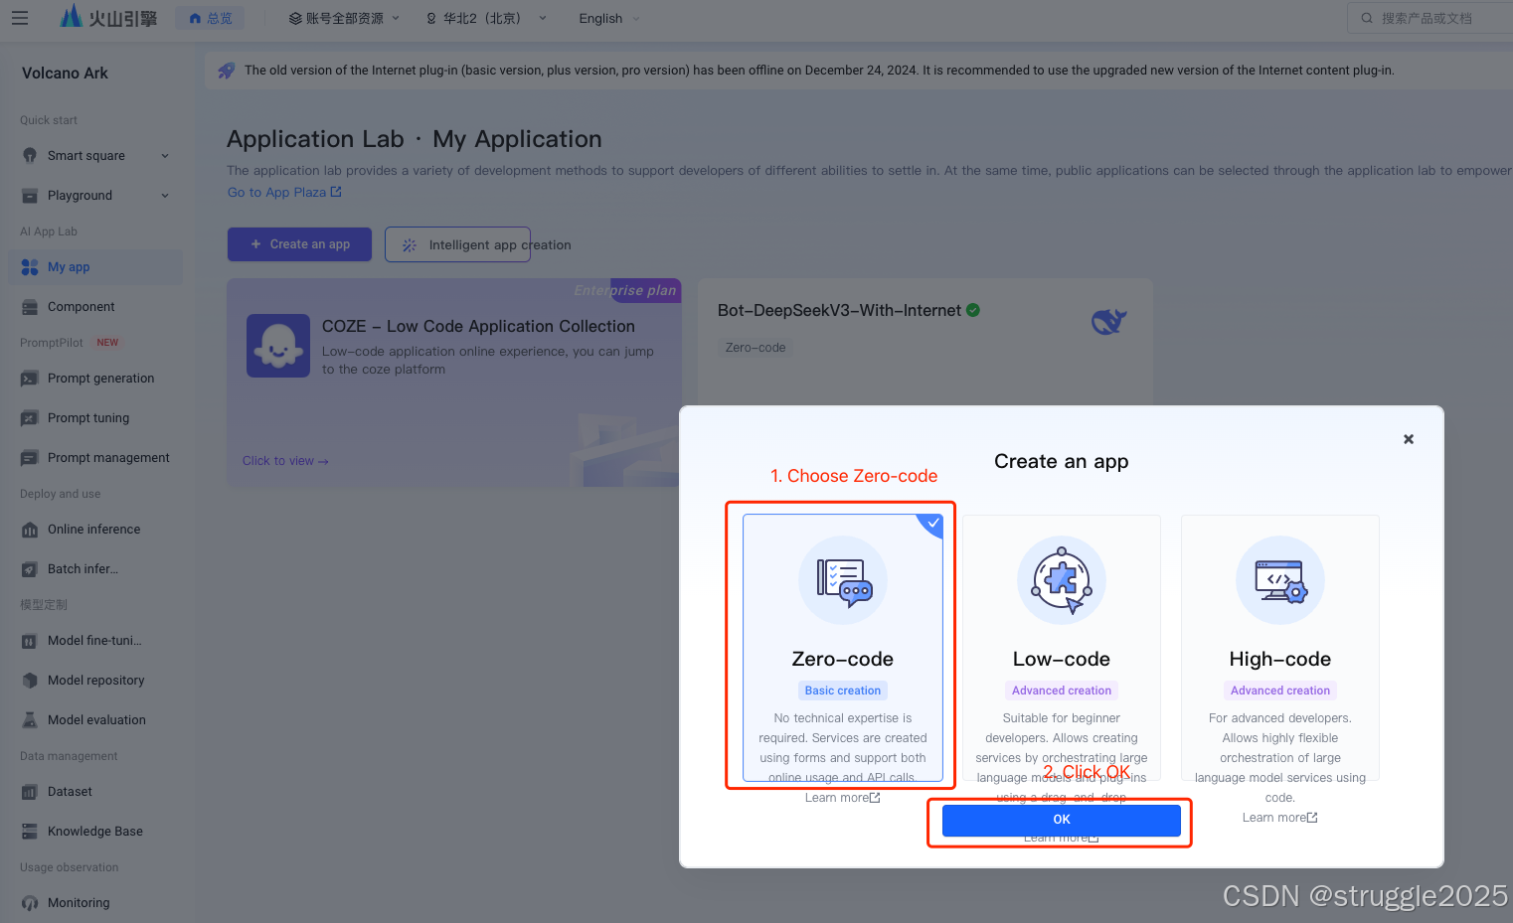The width and height of the screenshot is (1513, 923).
Task: Open Online inference page
Action: pyautogui.click(x=95, y=530)
